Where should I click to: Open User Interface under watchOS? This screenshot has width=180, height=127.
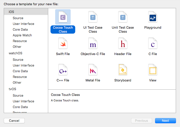tap(23, 65)
